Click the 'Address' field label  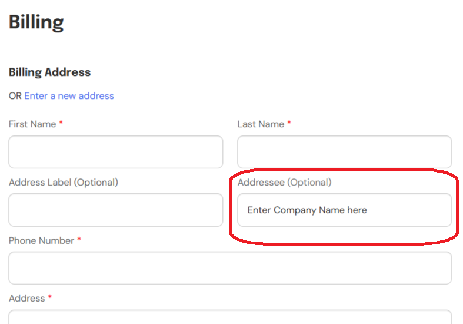[27, 299]
